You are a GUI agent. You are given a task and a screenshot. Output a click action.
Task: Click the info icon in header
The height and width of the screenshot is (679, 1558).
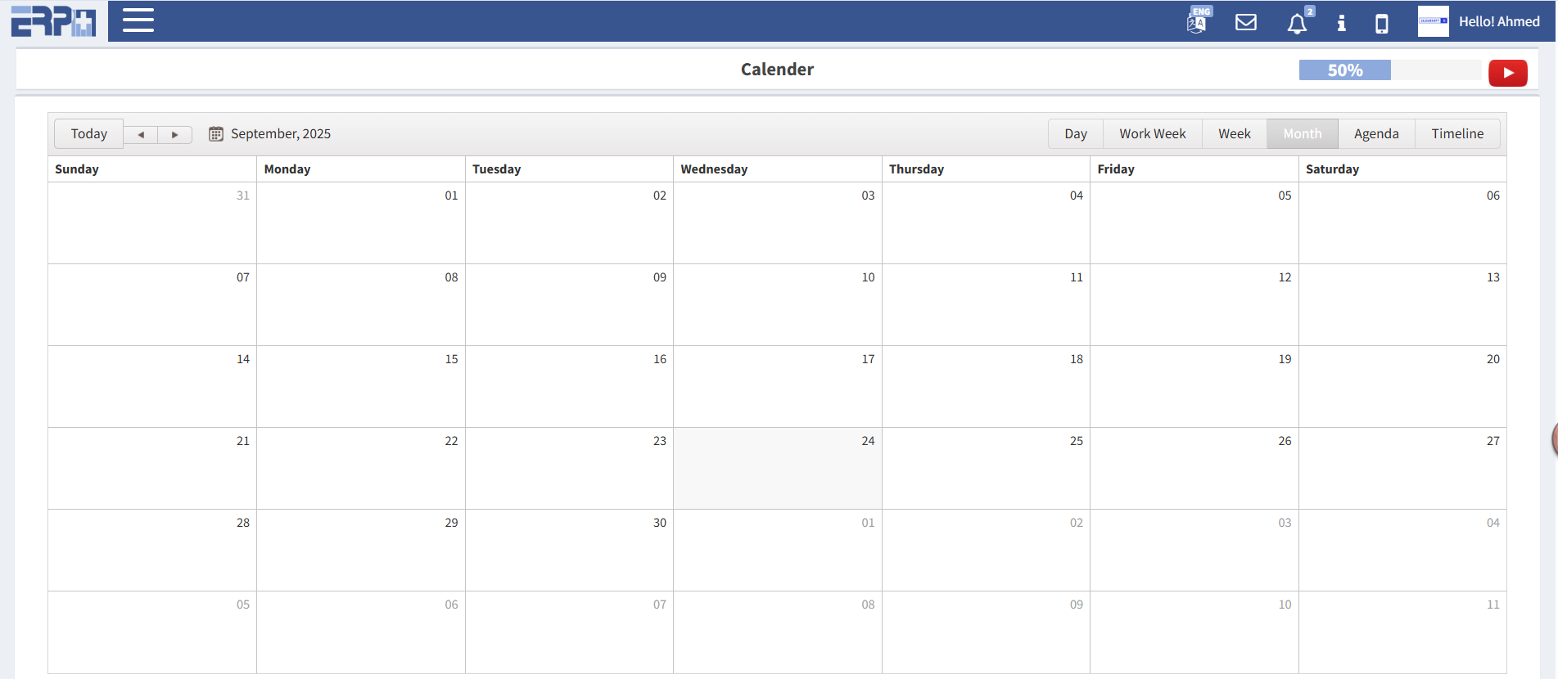1341,23
